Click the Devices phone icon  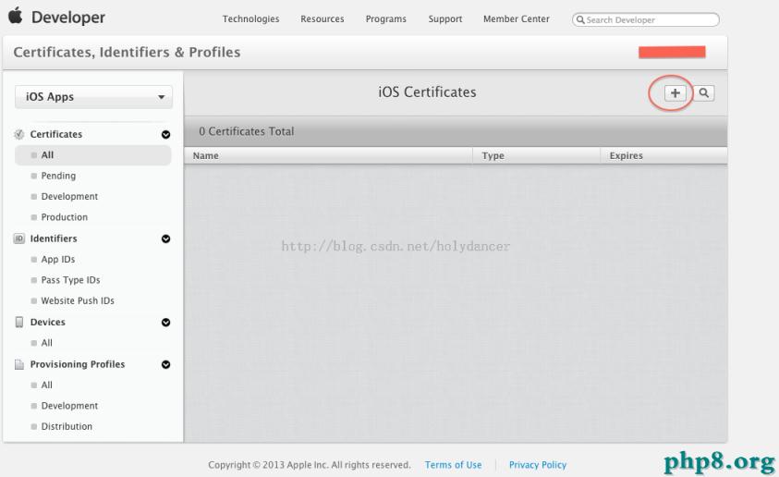[18, 322]
